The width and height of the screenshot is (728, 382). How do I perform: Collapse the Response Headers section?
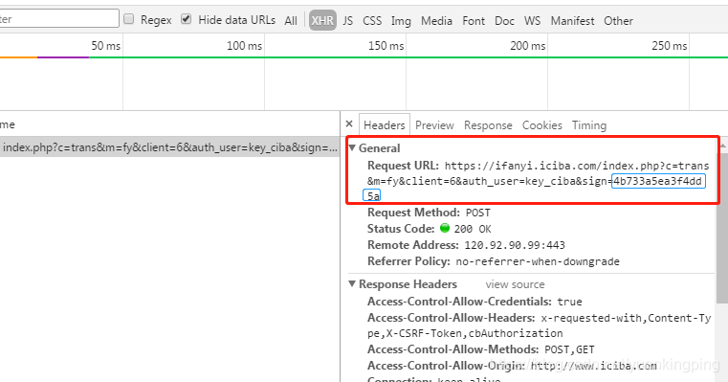pyautogui.click(x=352, y=284)
